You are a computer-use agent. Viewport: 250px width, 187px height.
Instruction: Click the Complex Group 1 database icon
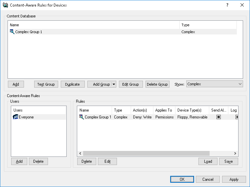[12, 32]
